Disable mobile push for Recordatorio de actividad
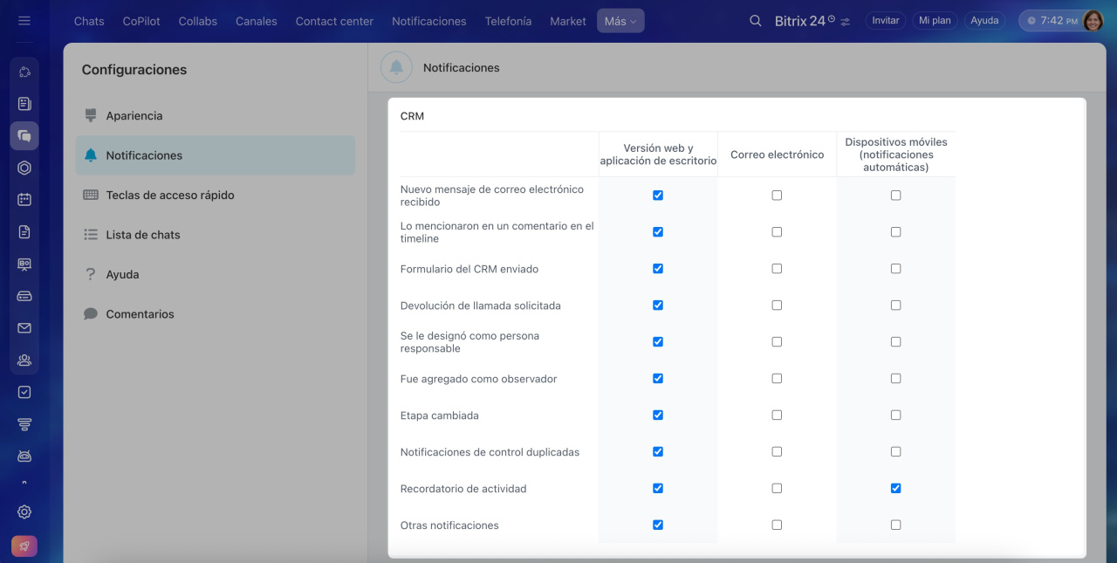This screenshot has height=563, width=1117. point(895,489)
